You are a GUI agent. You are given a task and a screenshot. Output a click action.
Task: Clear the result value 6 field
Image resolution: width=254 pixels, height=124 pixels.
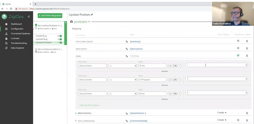(246, 93)
